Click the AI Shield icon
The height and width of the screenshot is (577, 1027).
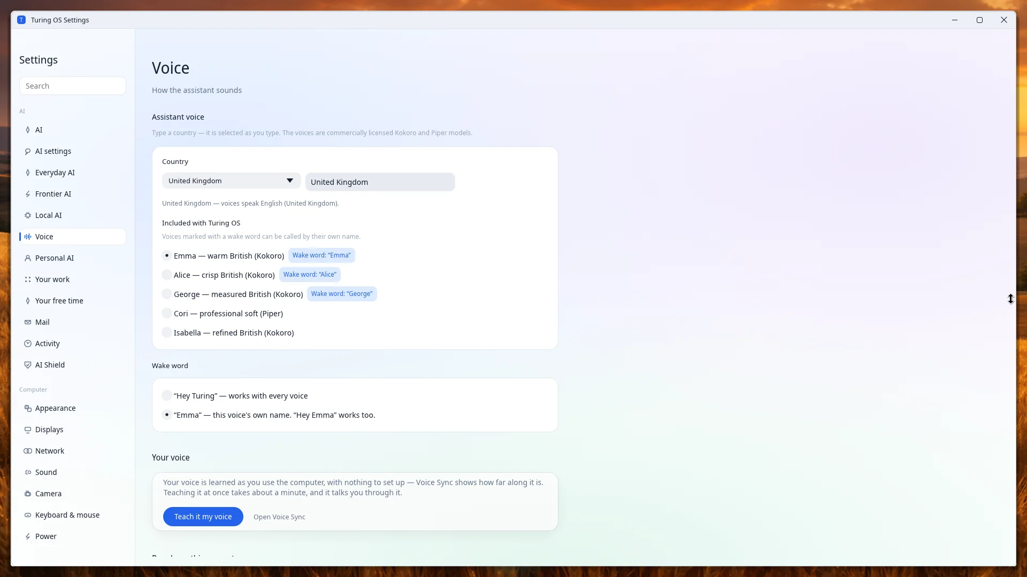pyautogui.click(x=28, y=365)
